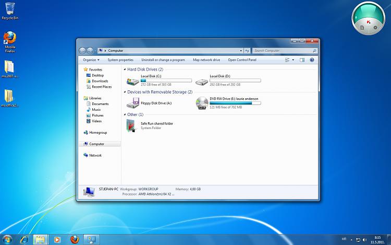Click Local Disk (C:) usage bar
The image size is (391, 245).
coord(166,80)
